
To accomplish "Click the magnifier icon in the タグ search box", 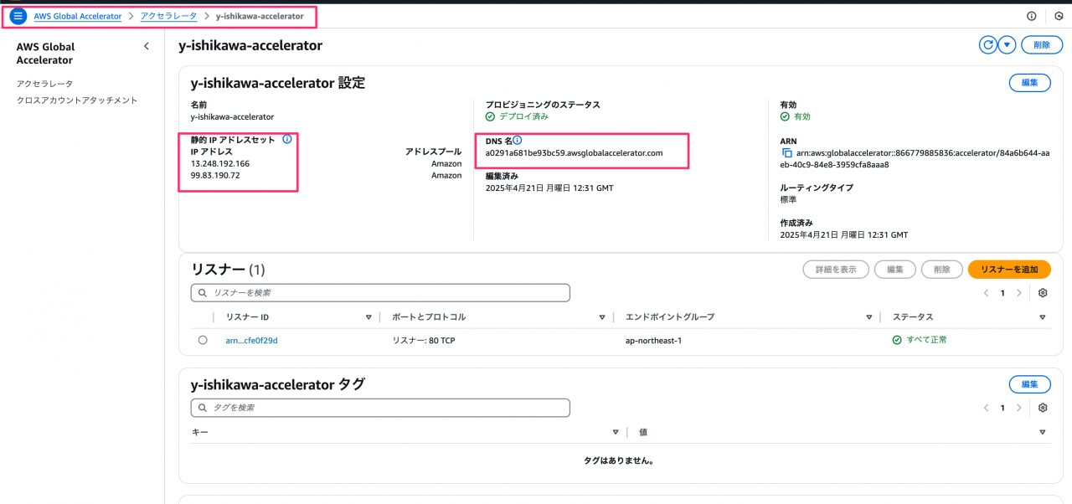I will click(x=203, y=408).
